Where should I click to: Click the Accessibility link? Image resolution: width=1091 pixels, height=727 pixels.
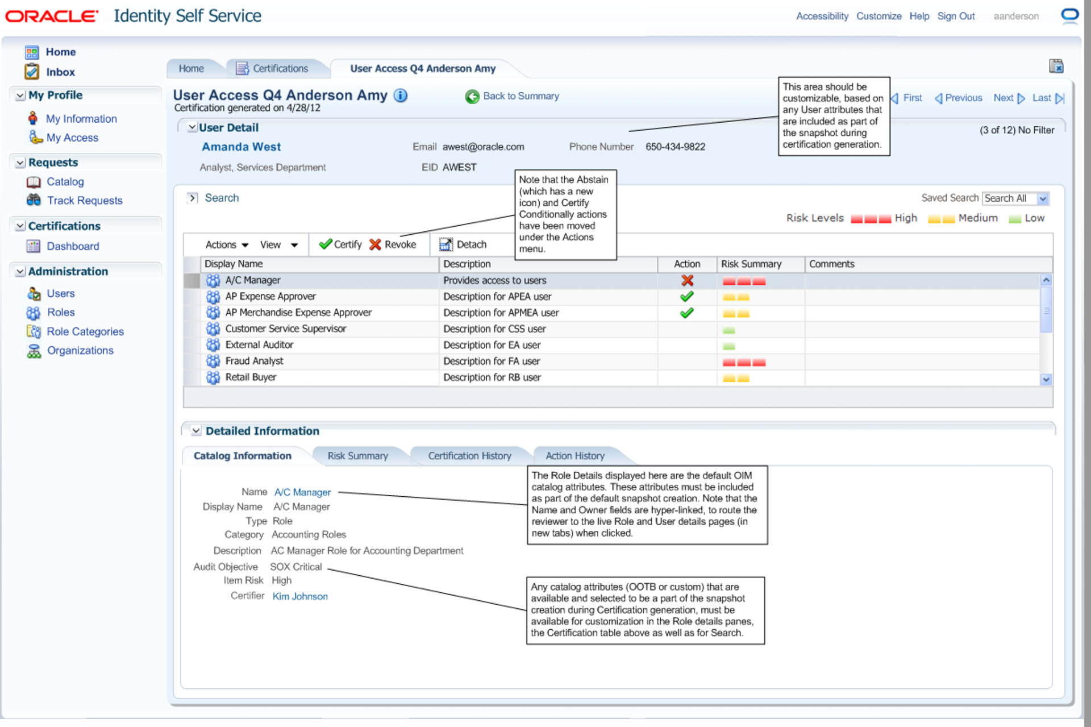(822, 16)
